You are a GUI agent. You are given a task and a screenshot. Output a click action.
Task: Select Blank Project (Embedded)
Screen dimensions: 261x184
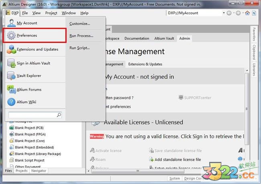tap(34, 147)
